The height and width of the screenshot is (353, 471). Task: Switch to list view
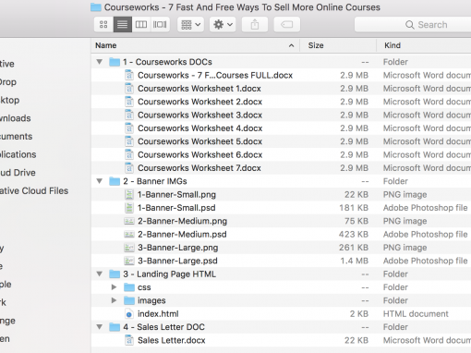[123, 24]
